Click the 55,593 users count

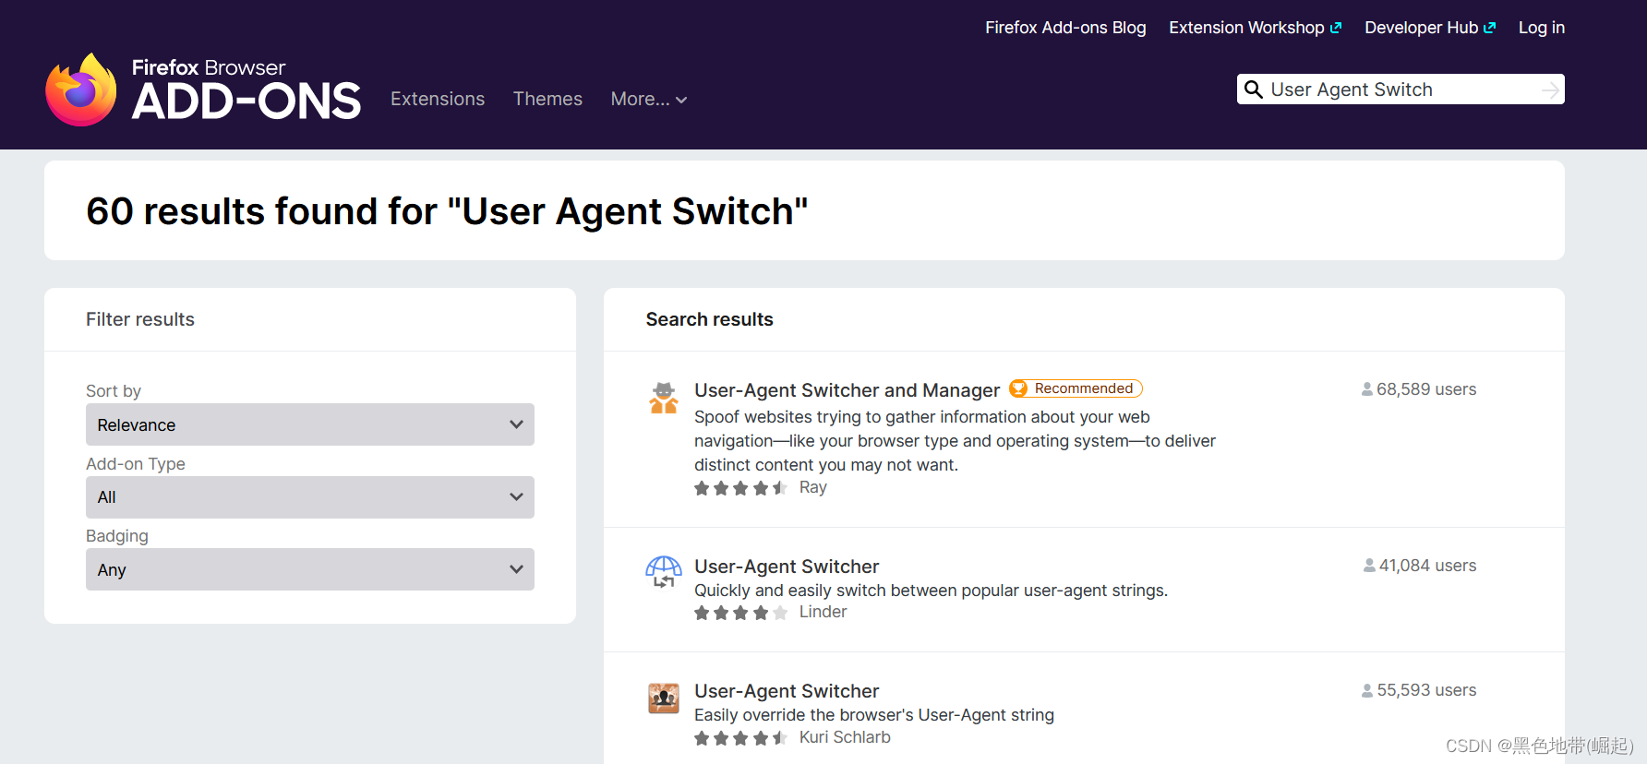click(1426, 690)
